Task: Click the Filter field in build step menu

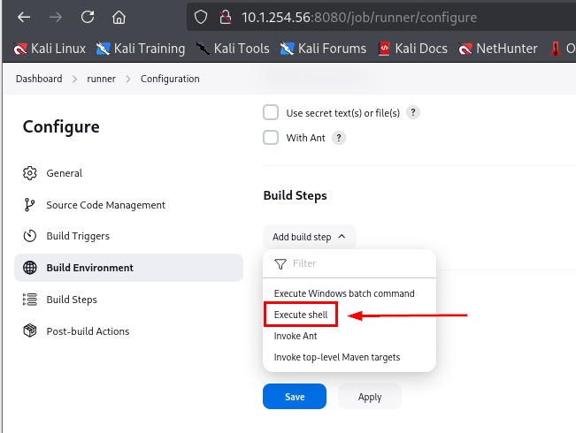Action: [x=354, y=263]
